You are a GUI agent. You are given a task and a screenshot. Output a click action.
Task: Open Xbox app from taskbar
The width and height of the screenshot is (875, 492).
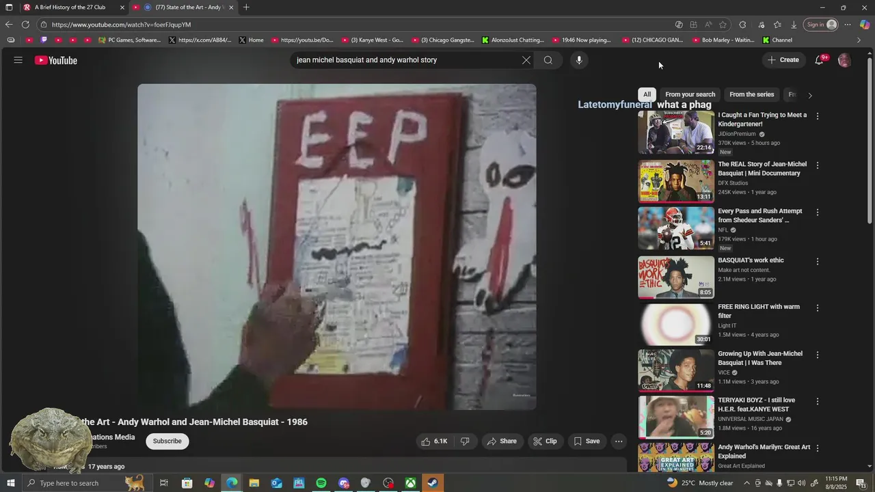pyautogui.click(x=410, y=483)
